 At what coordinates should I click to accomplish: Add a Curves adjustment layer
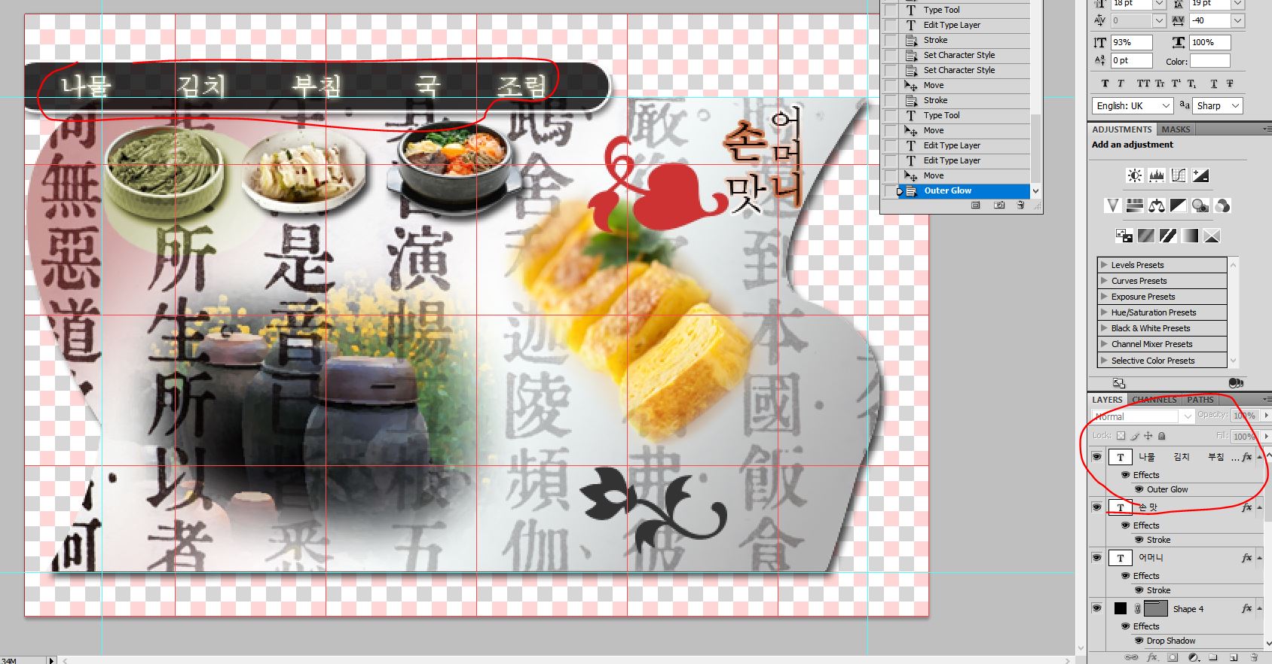pyautogui.click(x=1179, y=175)
